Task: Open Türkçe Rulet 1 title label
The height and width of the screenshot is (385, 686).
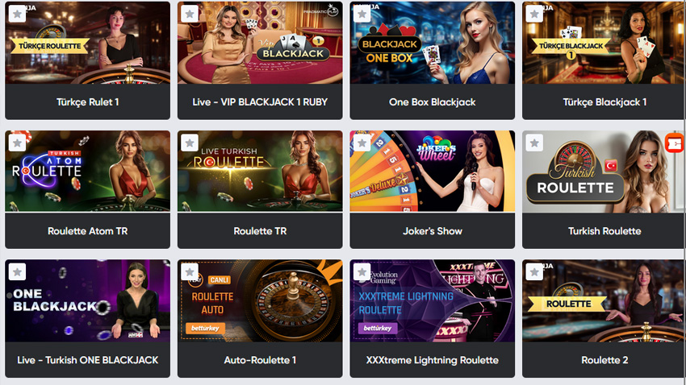Action: pos(87,102)
